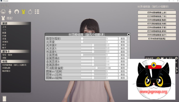
Task: Select 手套 in the 服装 list
Action: 4,39
